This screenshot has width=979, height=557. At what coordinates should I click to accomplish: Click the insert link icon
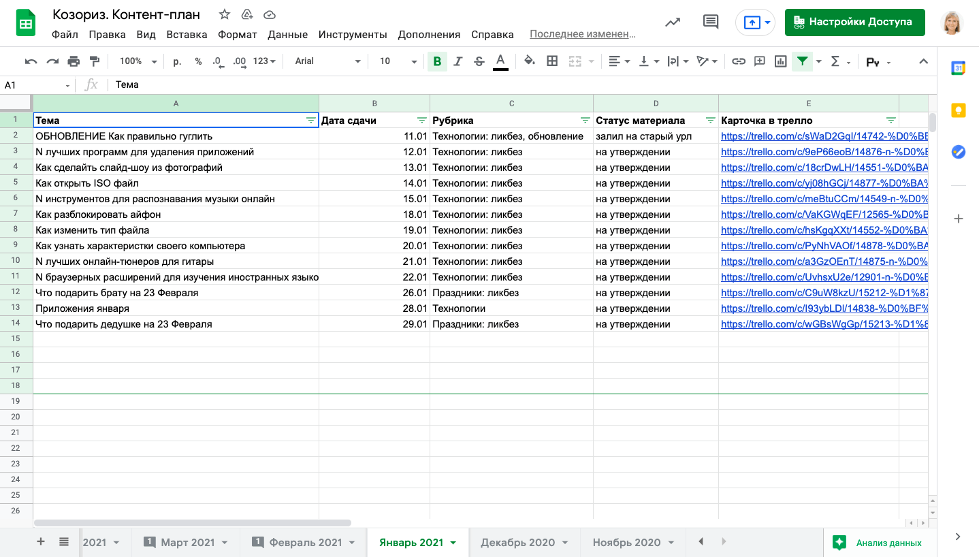[738, 61]
